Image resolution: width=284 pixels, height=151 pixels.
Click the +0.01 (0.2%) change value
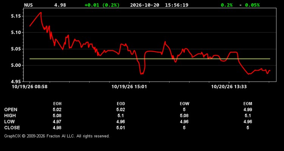(x=102, y=5)
